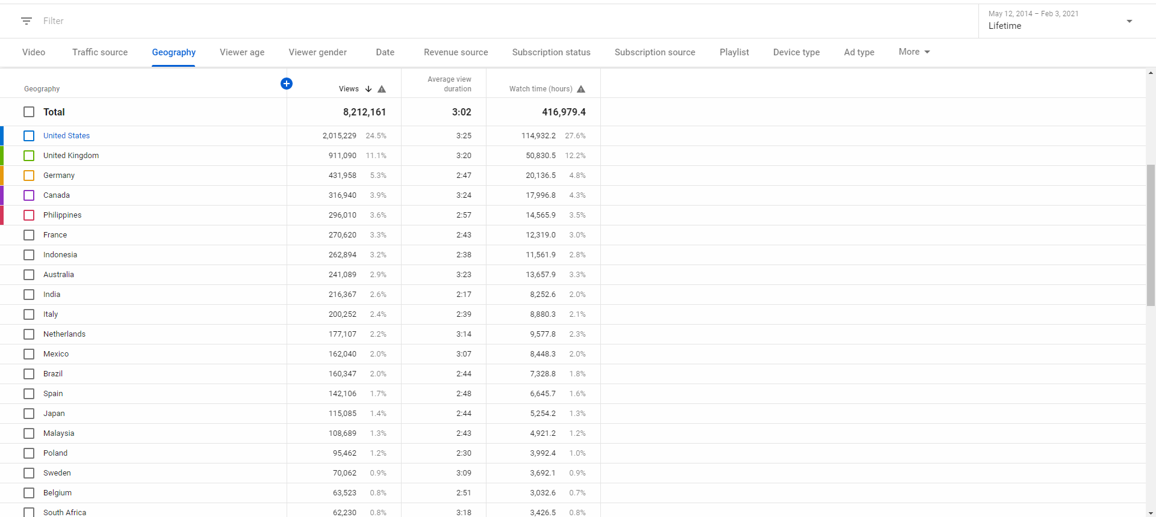
Task: Uncheck the United States checkbox
Action: tap(29, 136)
